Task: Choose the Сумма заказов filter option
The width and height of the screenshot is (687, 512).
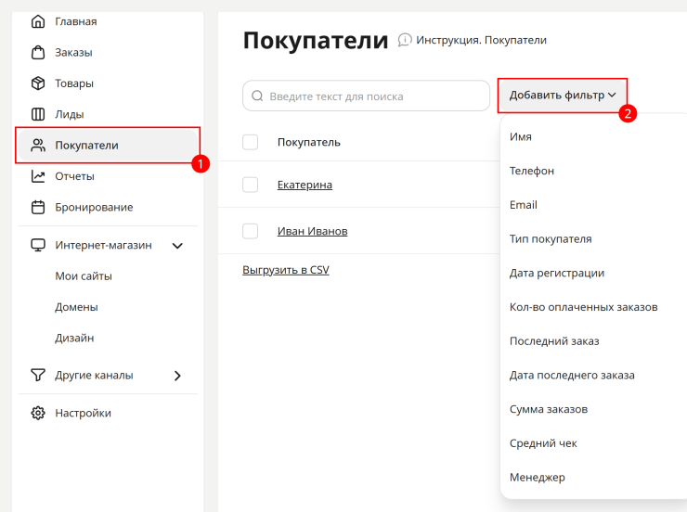Action: pos(549,410)
